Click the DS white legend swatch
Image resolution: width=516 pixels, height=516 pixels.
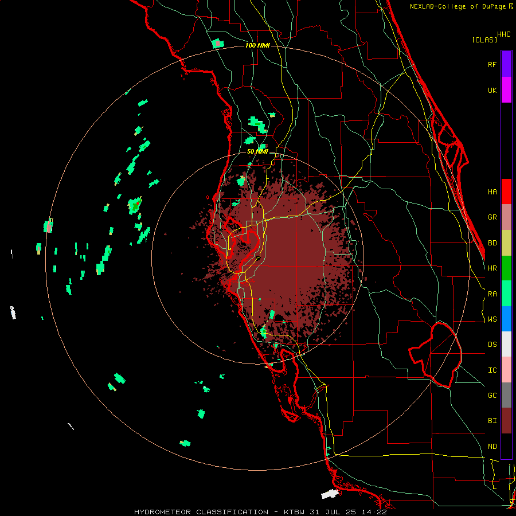point(506,344)
